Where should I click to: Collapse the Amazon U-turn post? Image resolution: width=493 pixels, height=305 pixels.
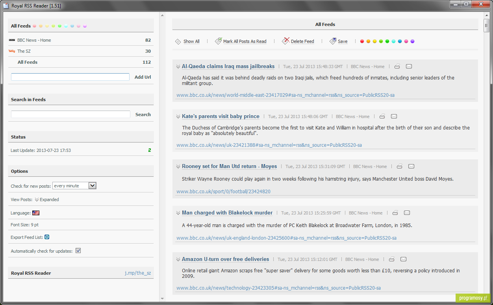(x=178, y=259)
